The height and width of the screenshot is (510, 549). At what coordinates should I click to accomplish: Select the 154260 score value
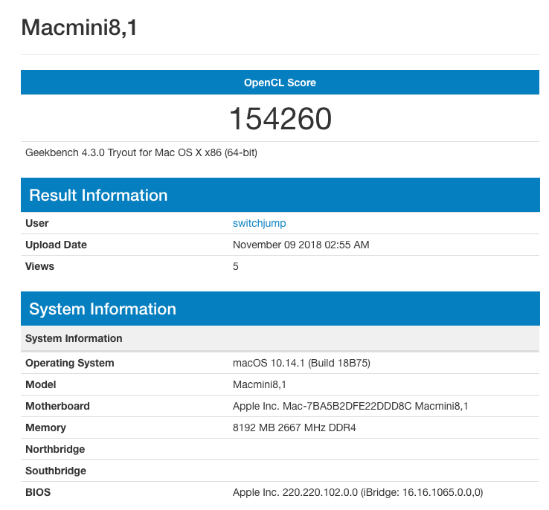click(x=280, y=119)
